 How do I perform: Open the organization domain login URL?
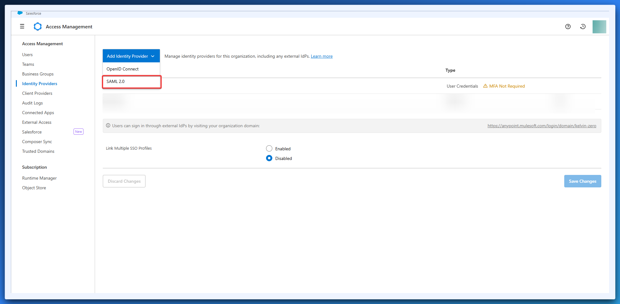[541, 126]
